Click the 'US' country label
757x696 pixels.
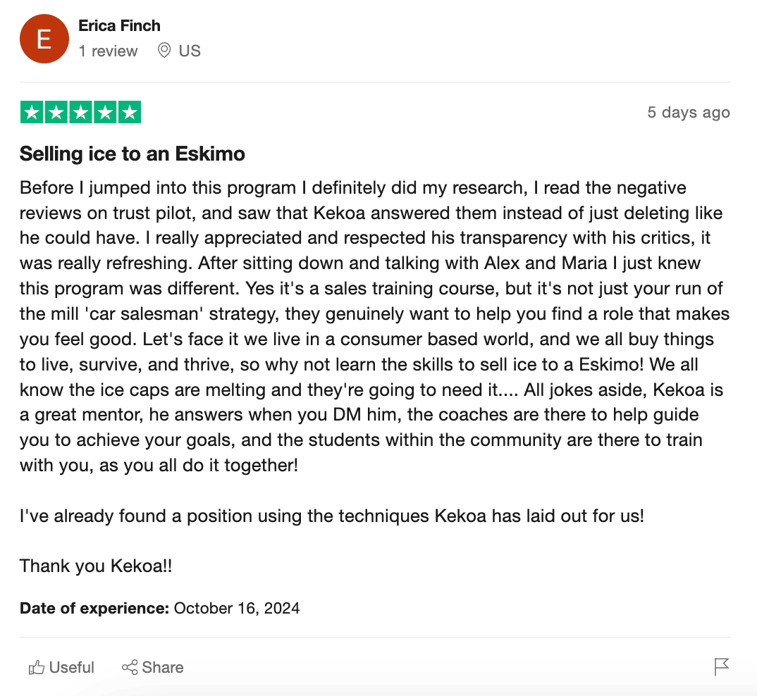[190, 51]
